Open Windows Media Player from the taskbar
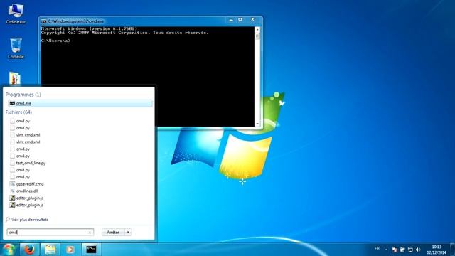 coord(70,250)
